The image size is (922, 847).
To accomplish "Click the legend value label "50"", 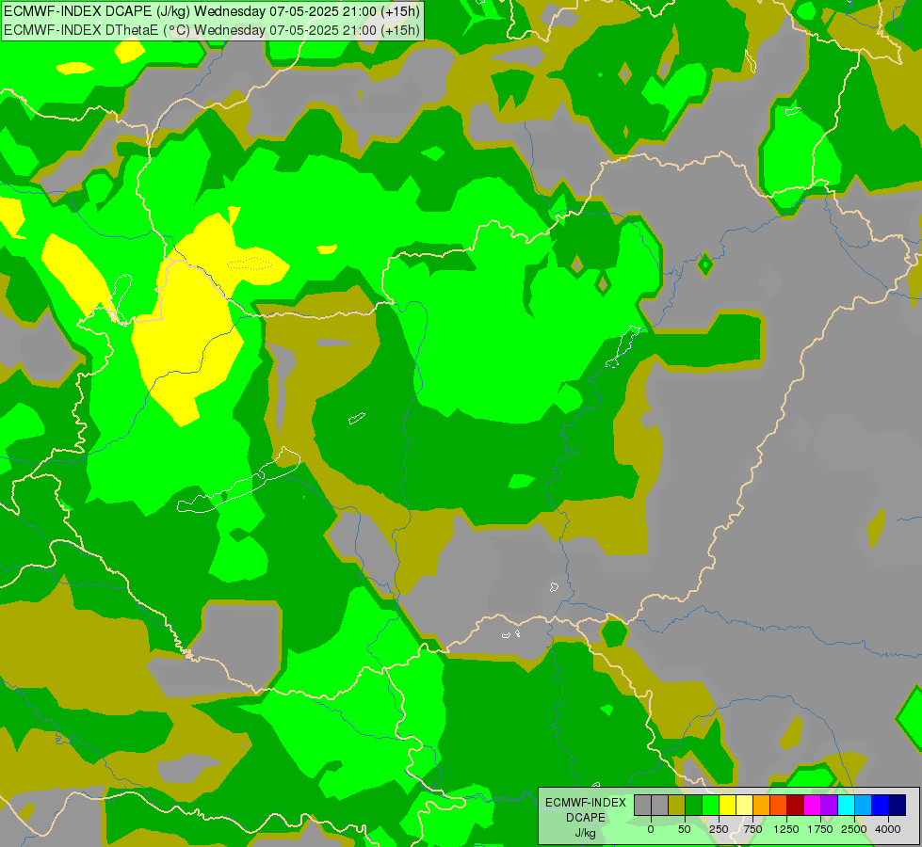I will (685, 829).
